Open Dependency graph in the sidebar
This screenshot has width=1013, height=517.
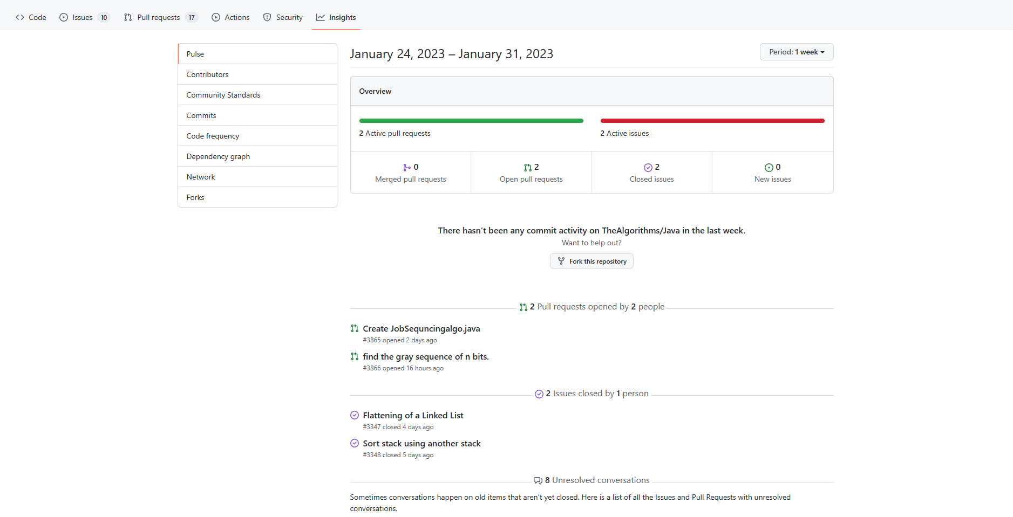(x=257, y=156)
